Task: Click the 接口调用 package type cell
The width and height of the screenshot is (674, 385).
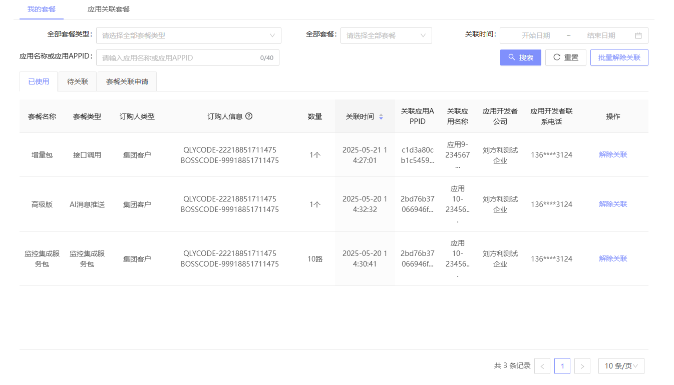Action: click(87, 155)
